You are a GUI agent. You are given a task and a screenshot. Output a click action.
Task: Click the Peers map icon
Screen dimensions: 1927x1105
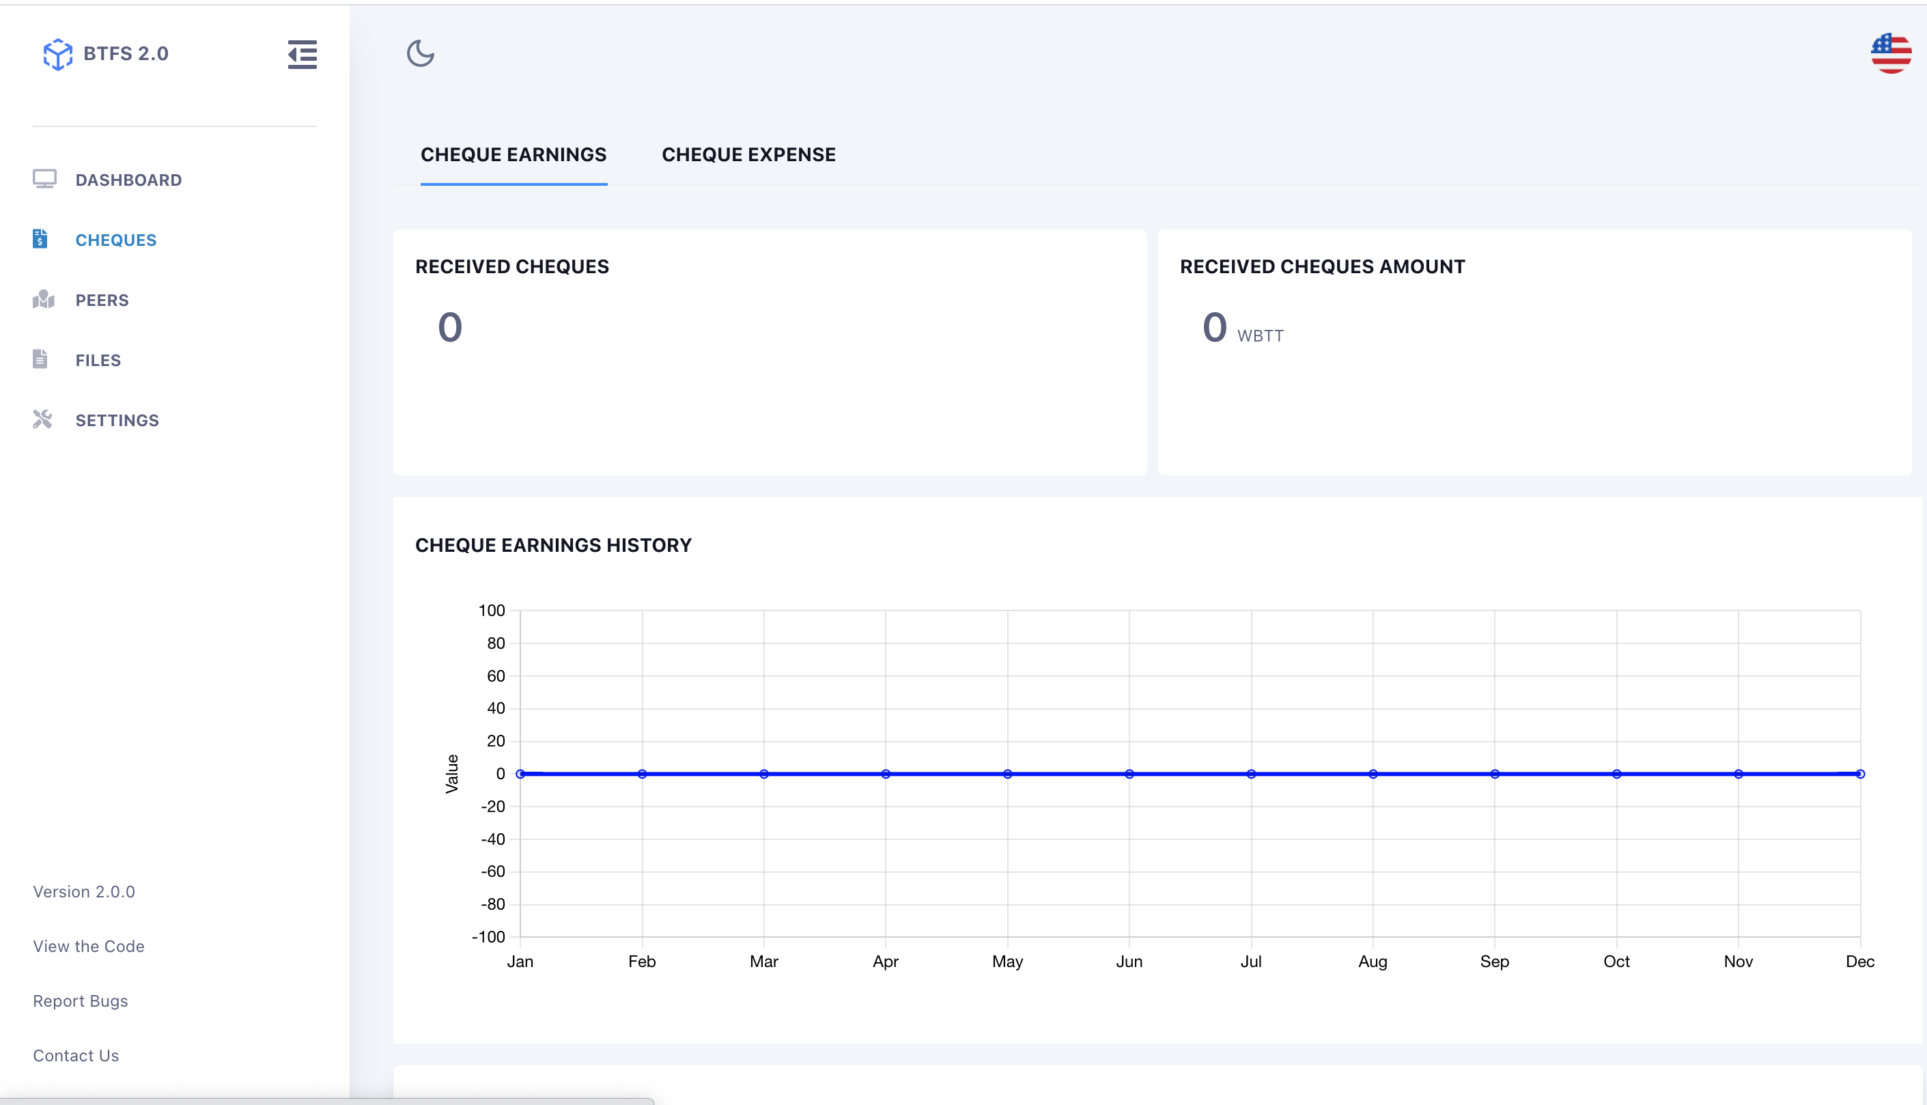click(43, 299)
